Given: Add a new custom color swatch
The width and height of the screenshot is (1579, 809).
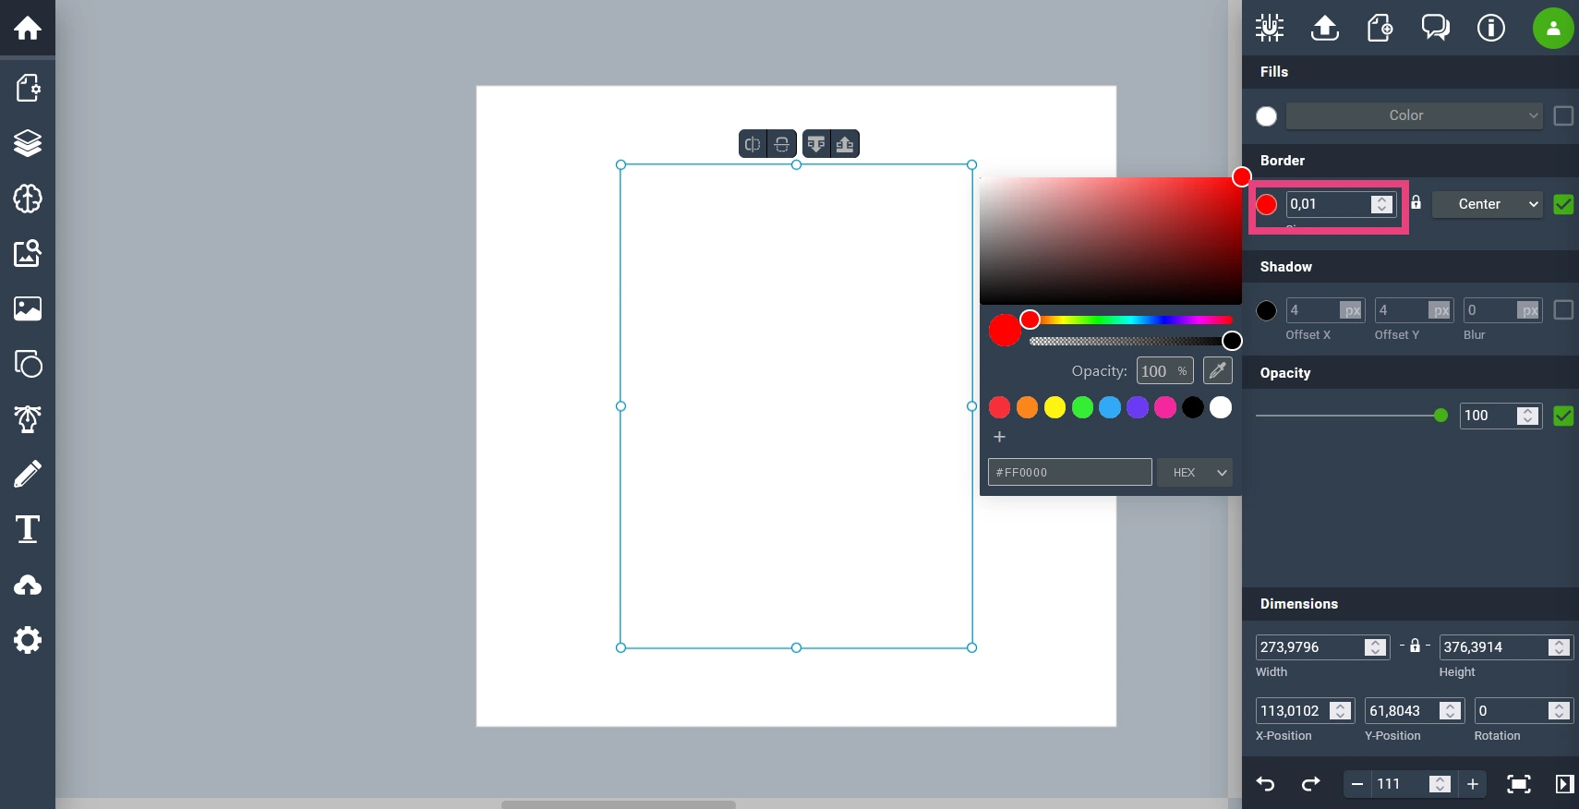Looking at the screenshot, I should (x=999, y=437).
